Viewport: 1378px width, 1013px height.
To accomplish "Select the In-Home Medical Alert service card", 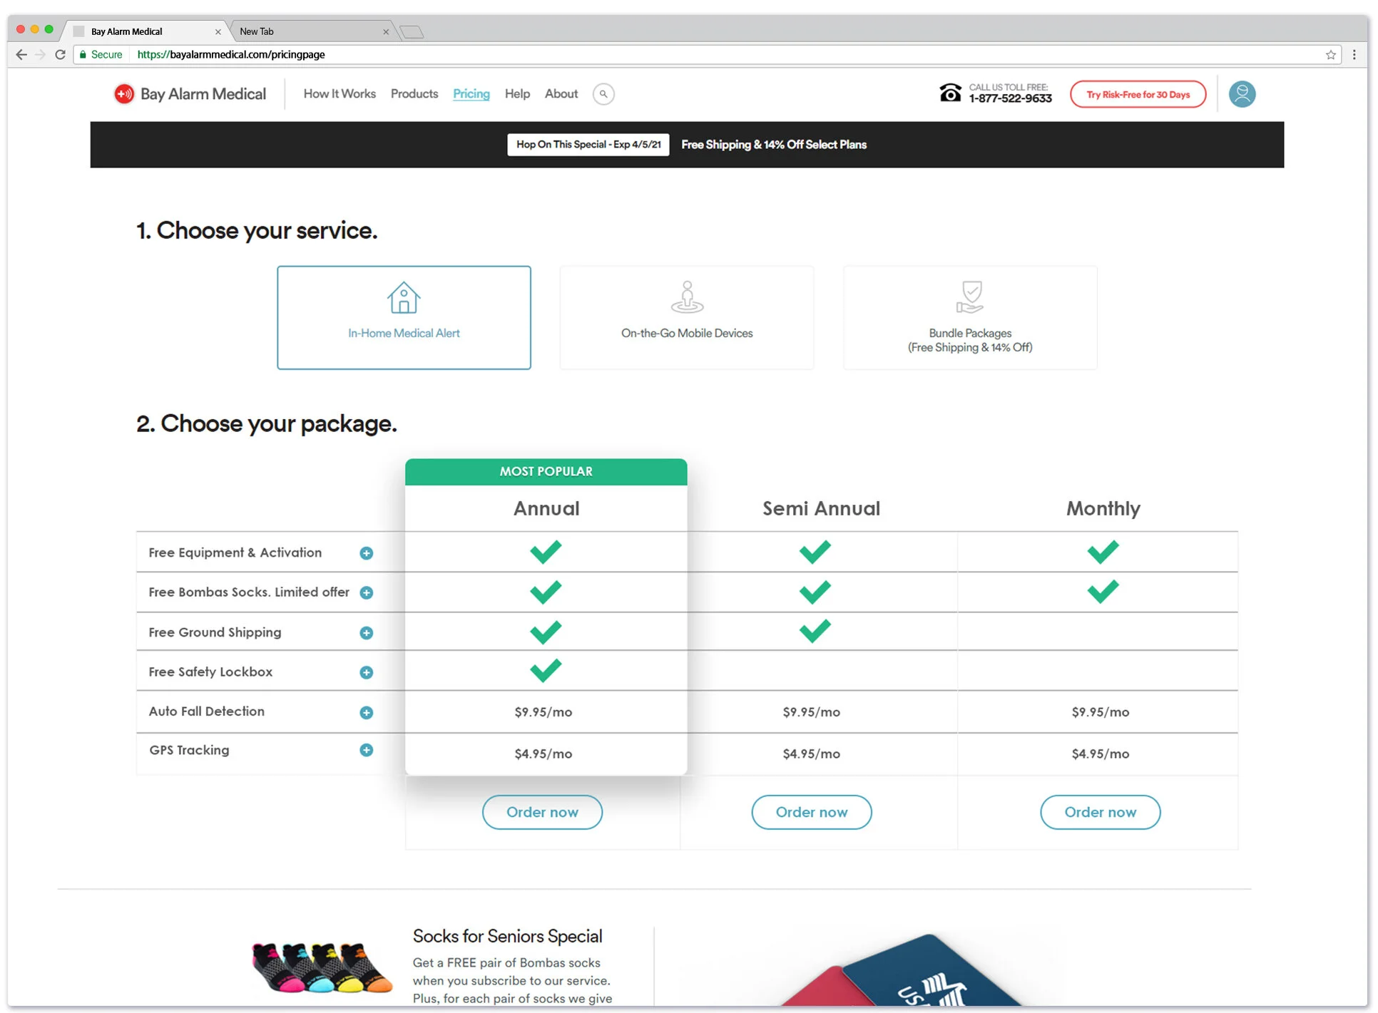I will [x=404, y=317].
